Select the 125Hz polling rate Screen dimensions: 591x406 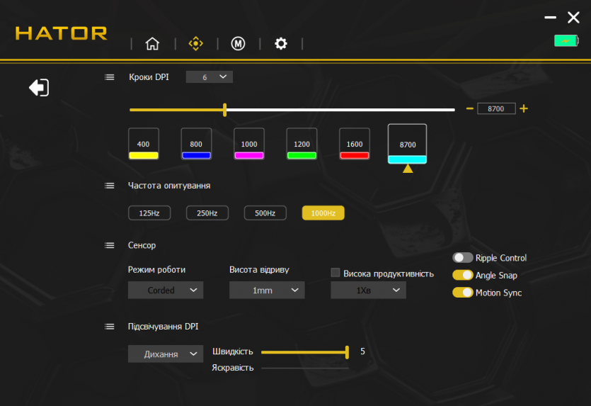149,213
